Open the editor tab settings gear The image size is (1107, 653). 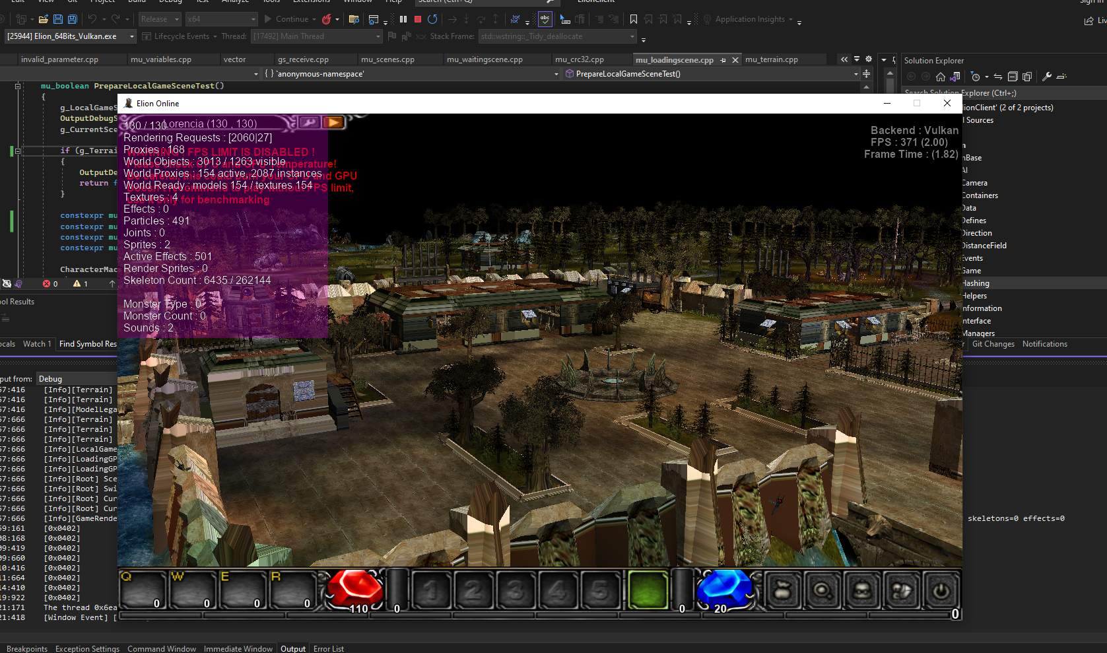coord(869,59)
